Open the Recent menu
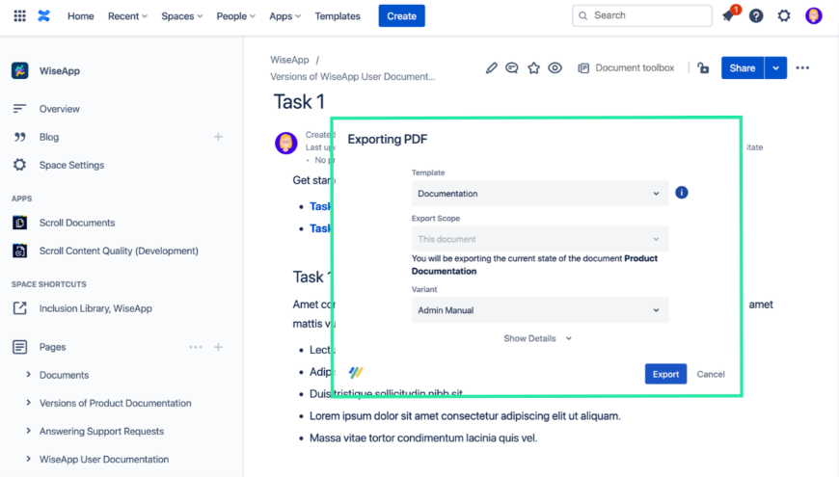The image size is (839, 477). point(127,16)
